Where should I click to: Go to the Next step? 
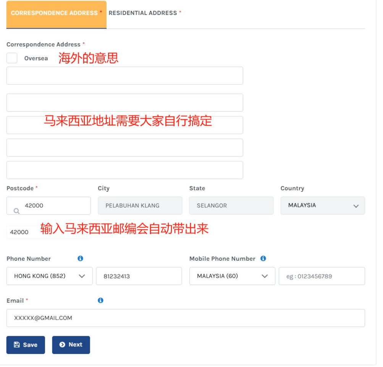pyautogui.click(x=71, y=345)
